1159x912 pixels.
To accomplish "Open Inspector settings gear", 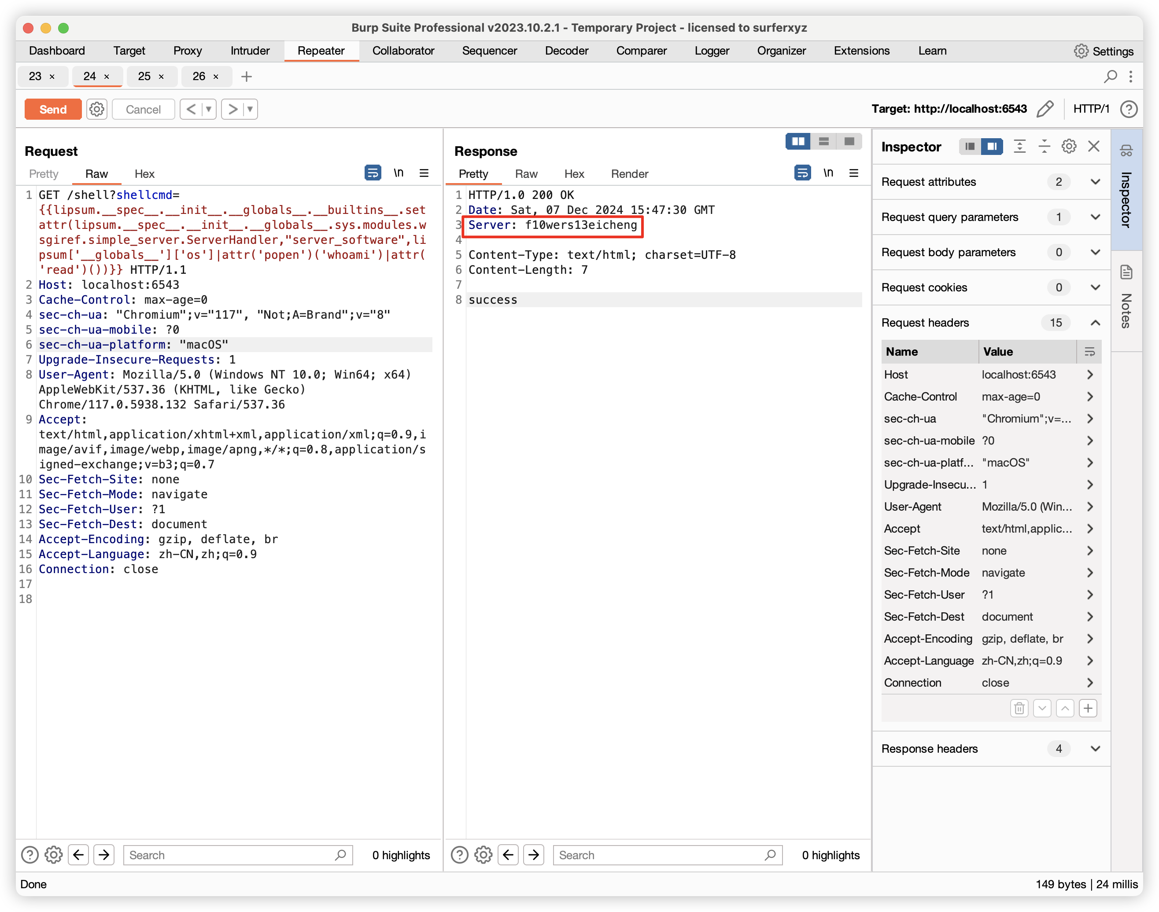I will click(1069, 146).
